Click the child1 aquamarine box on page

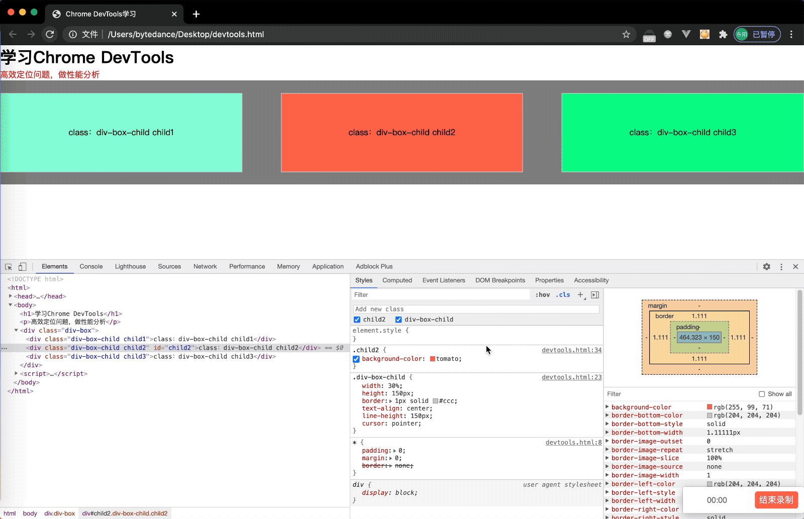[x=121, y=133]
